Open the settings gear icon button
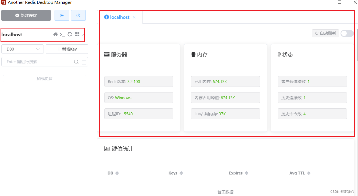The image size is (358, 196). [62, 15]
